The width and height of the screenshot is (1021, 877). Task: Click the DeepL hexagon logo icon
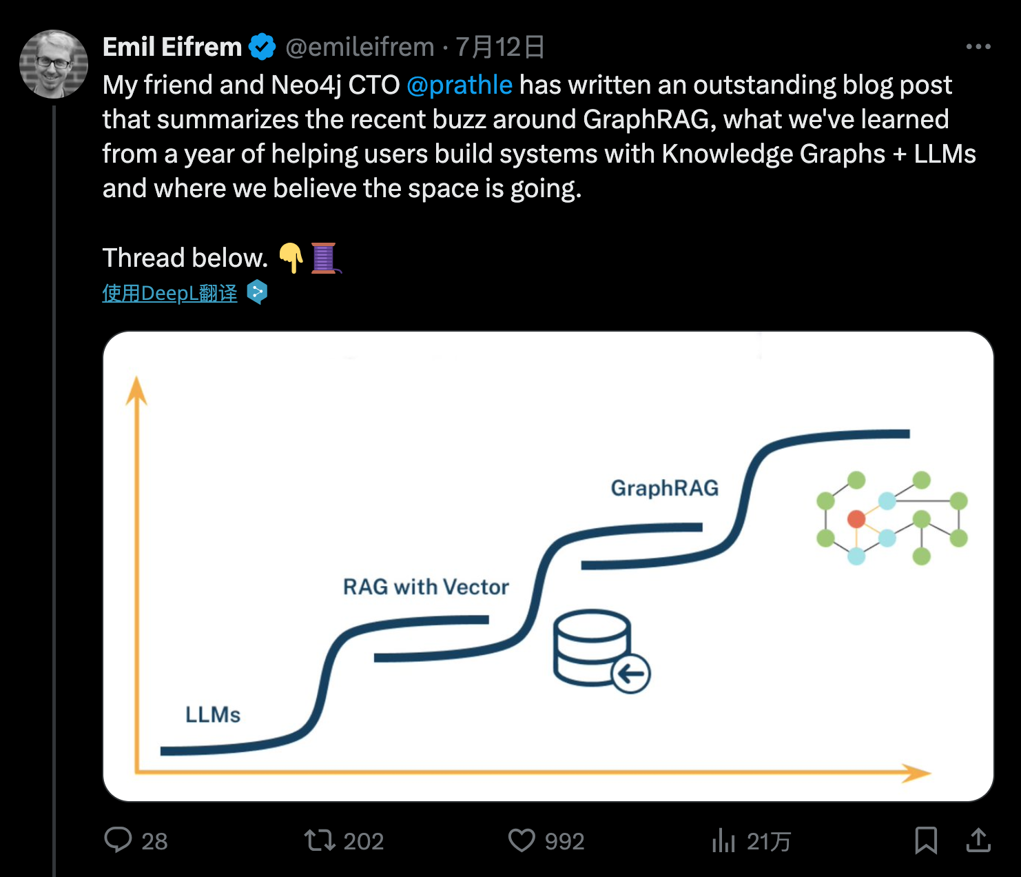pyautogui.click(x=257, y=292)
